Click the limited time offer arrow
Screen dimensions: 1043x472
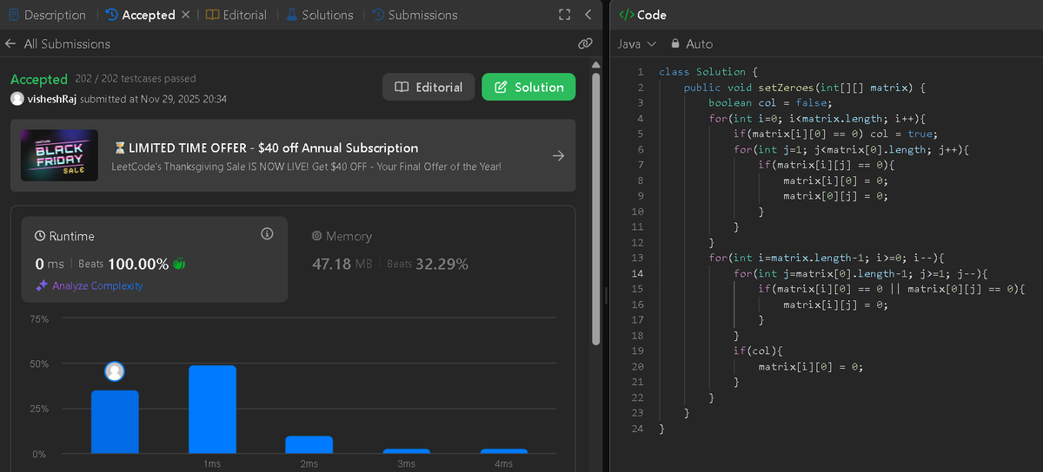tap(559, 156)
